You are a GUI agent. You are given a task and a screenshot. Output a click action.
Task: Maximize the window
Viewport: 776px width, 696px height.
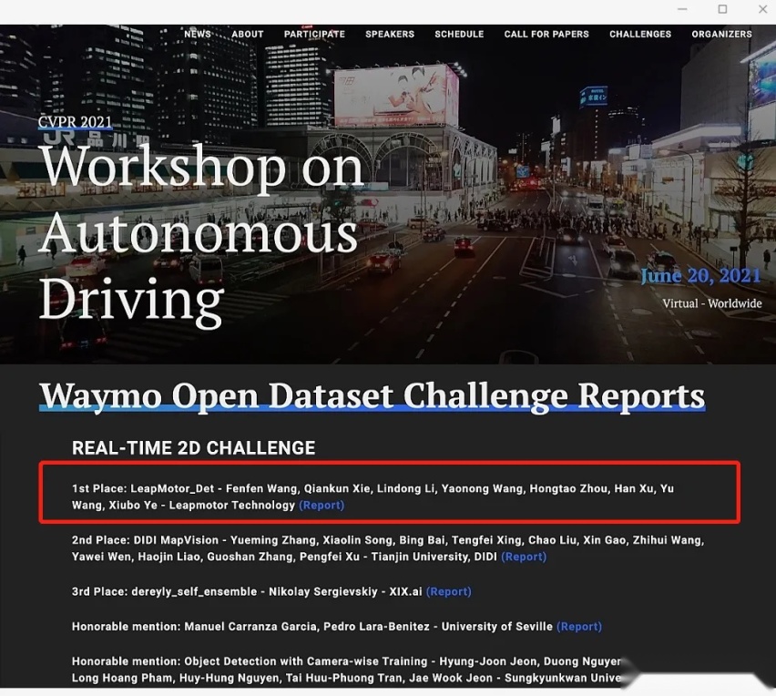tap(722, 9)
